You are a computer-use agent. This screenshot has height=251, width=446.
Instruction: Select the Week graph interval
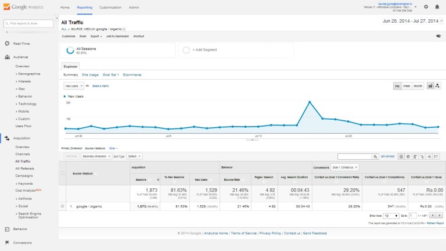[407, 85]
